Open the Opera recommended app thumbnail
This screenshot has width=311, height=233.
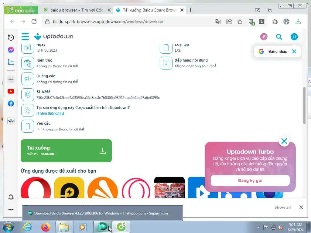[36, 187]
